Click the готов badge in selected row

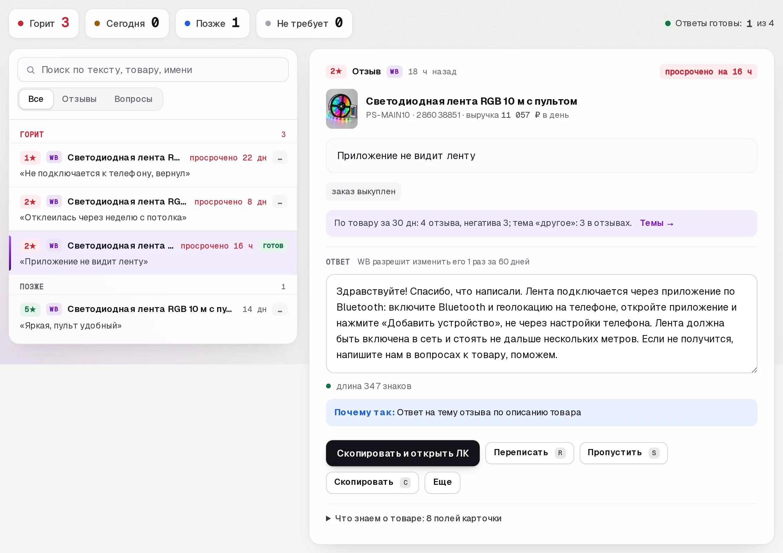click(x=273, y=246)
